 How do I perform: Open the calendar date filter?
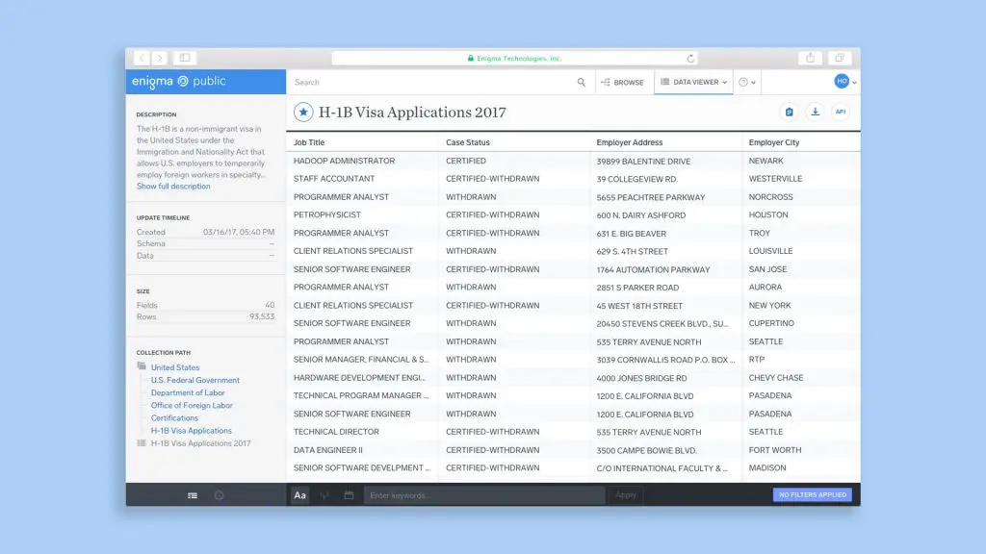click(347, 494)
